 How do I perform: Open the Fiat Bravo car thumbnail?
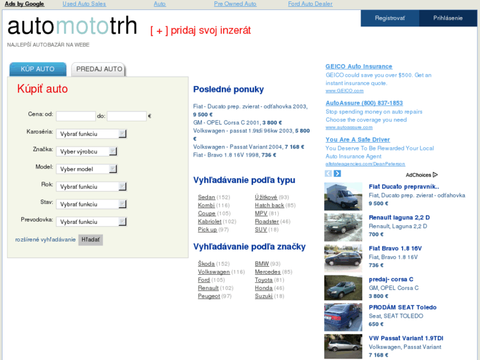point(343,258)
